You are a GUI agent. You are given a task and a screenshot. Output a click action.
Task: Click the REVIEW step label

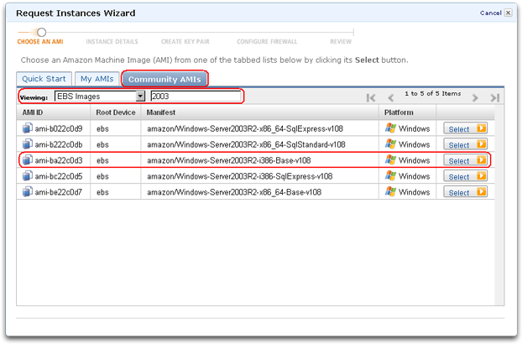tap(341, 42)
